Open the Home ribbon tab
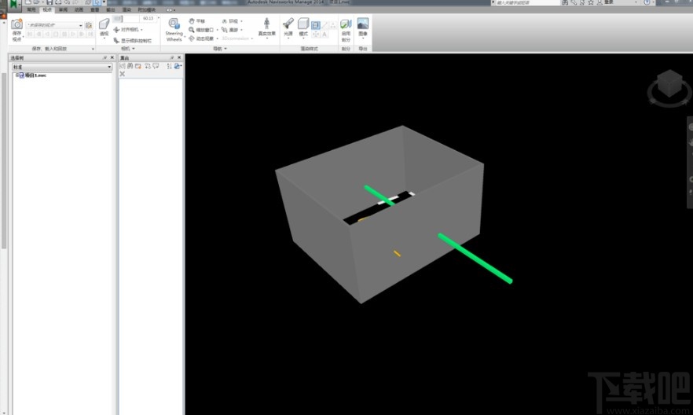The image size is (693, 415). pyautogui.click(x=31, y=10)
